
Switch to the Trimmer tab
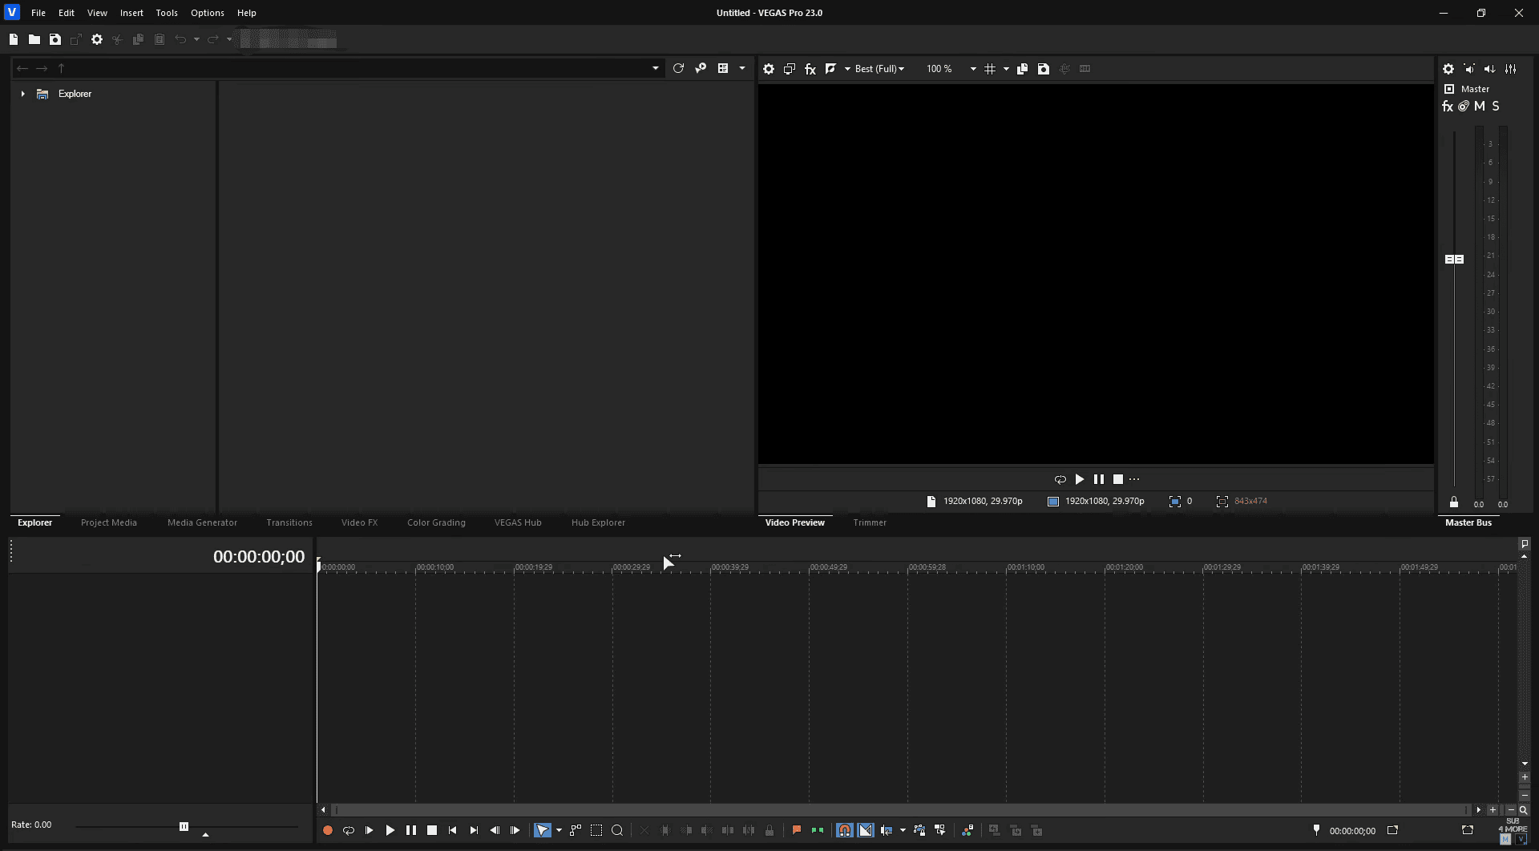870,522
